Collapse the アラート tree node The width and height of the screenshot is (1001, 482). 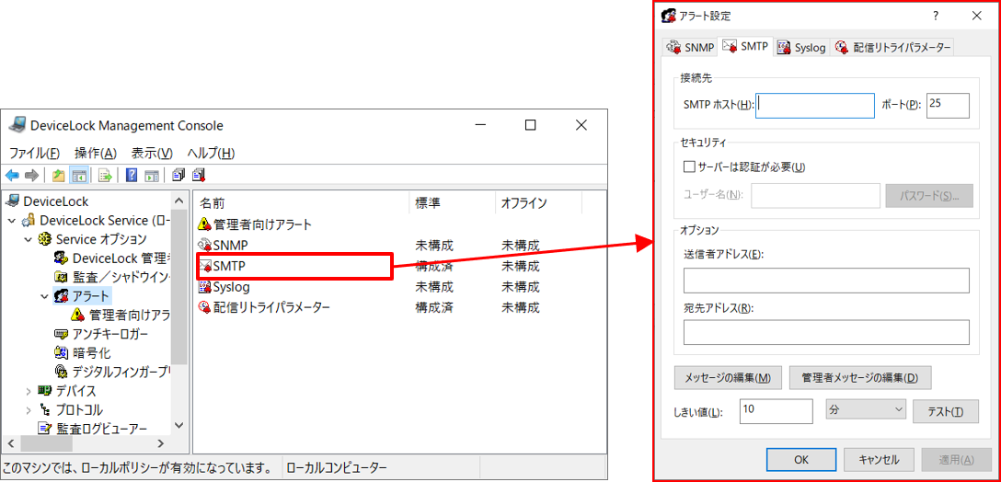(x=44, y=296)
